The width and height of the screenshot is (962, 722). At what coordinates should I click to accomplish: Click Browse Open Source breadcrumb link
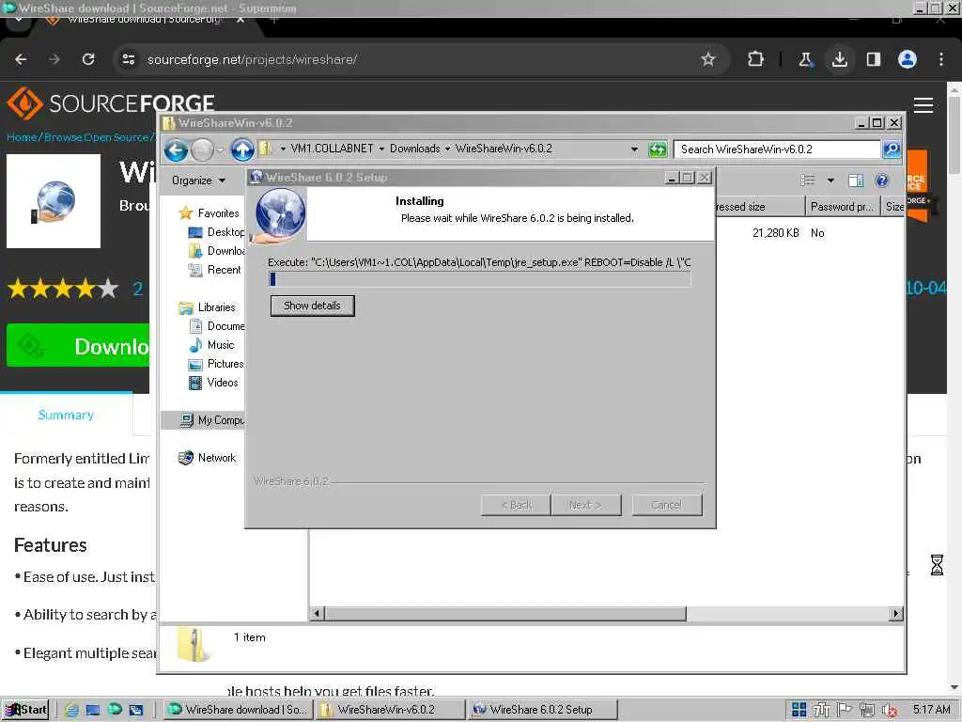tap(97, 137)
